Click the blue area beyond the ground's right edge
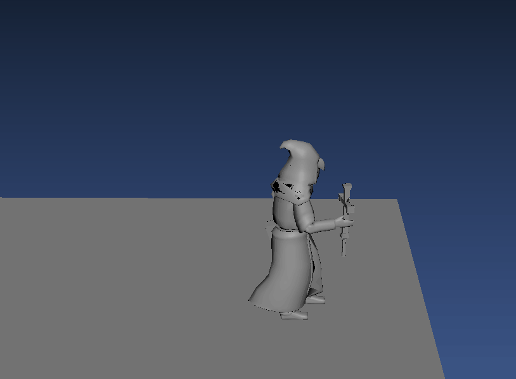 click(475, 285)
